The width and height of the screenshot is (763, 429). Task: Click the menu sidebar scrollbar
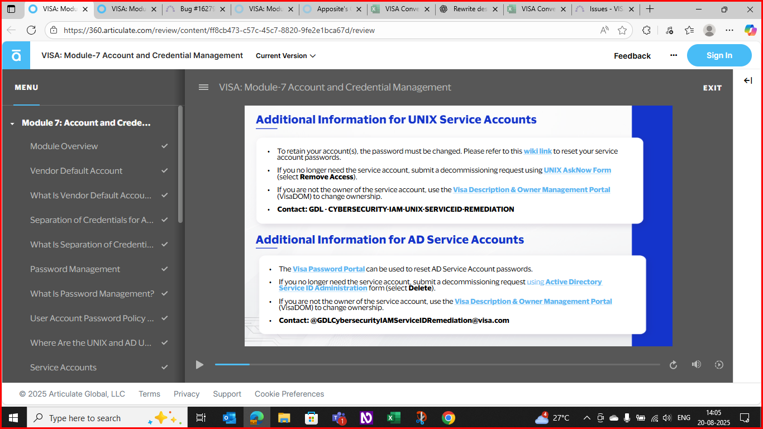(x=180, y=164)
